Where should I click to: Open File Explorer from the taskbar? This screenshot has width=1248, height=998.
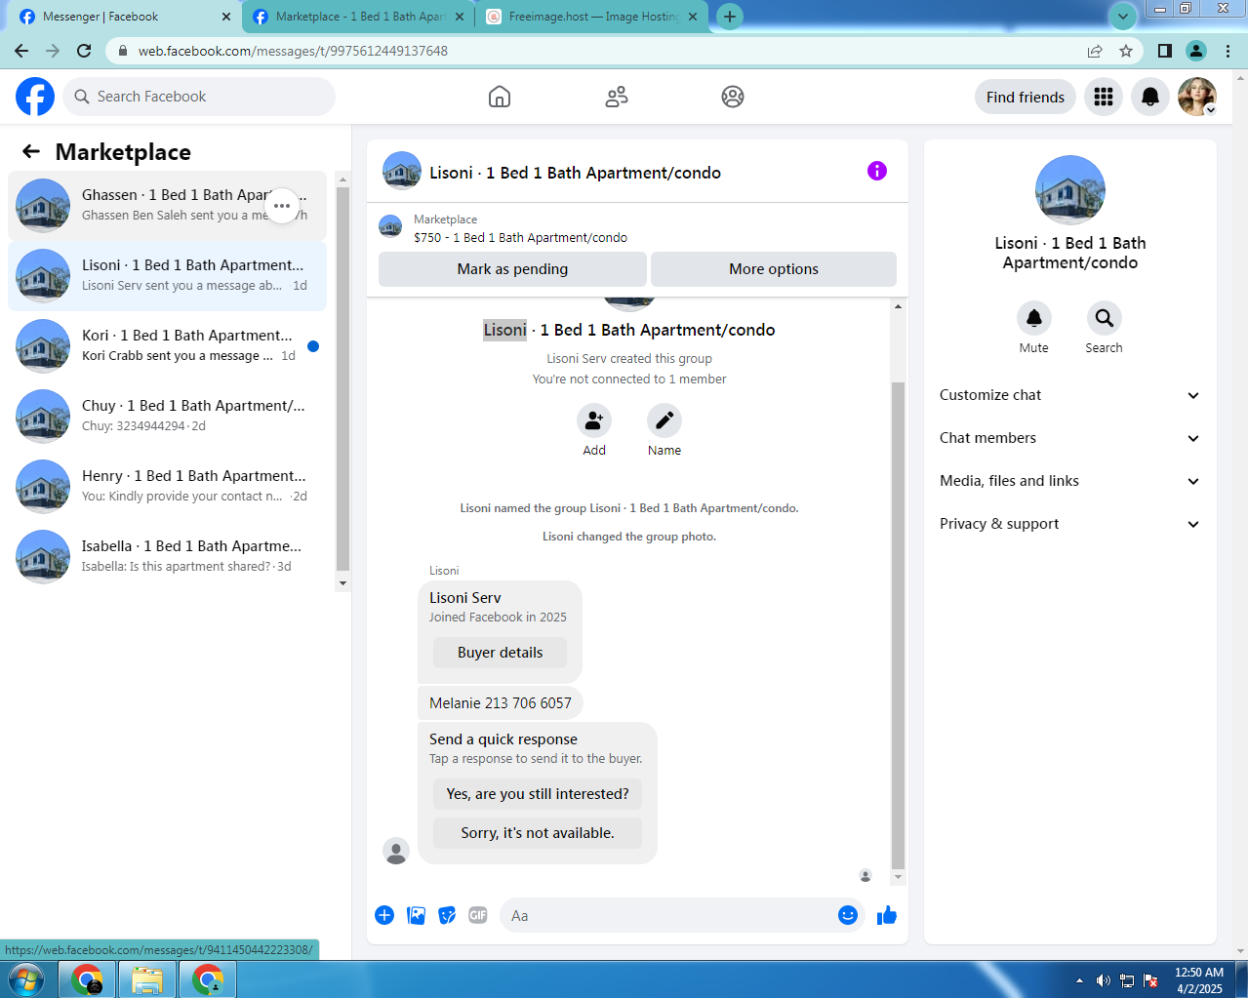[x=147, y=979]
